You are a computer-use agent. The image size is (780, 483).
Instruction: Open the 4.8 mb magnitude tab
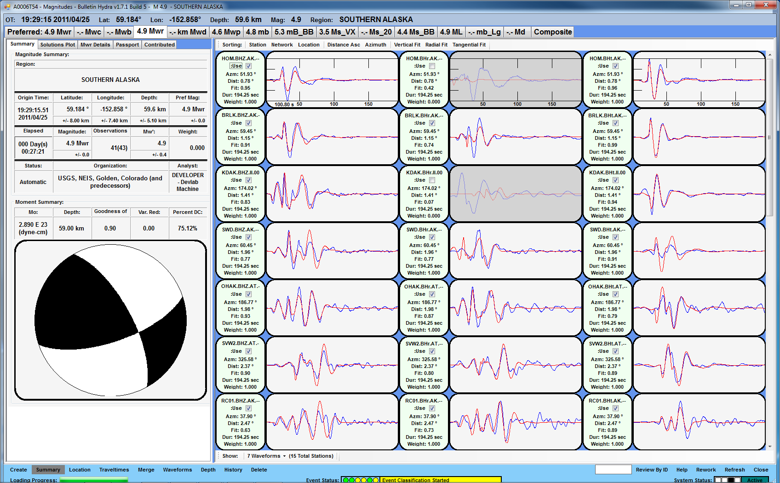coord(257,32)
